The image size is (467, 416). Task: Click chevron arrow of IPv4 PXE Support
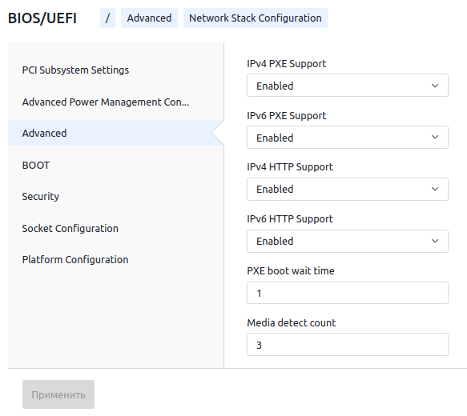tap(435, 86)
